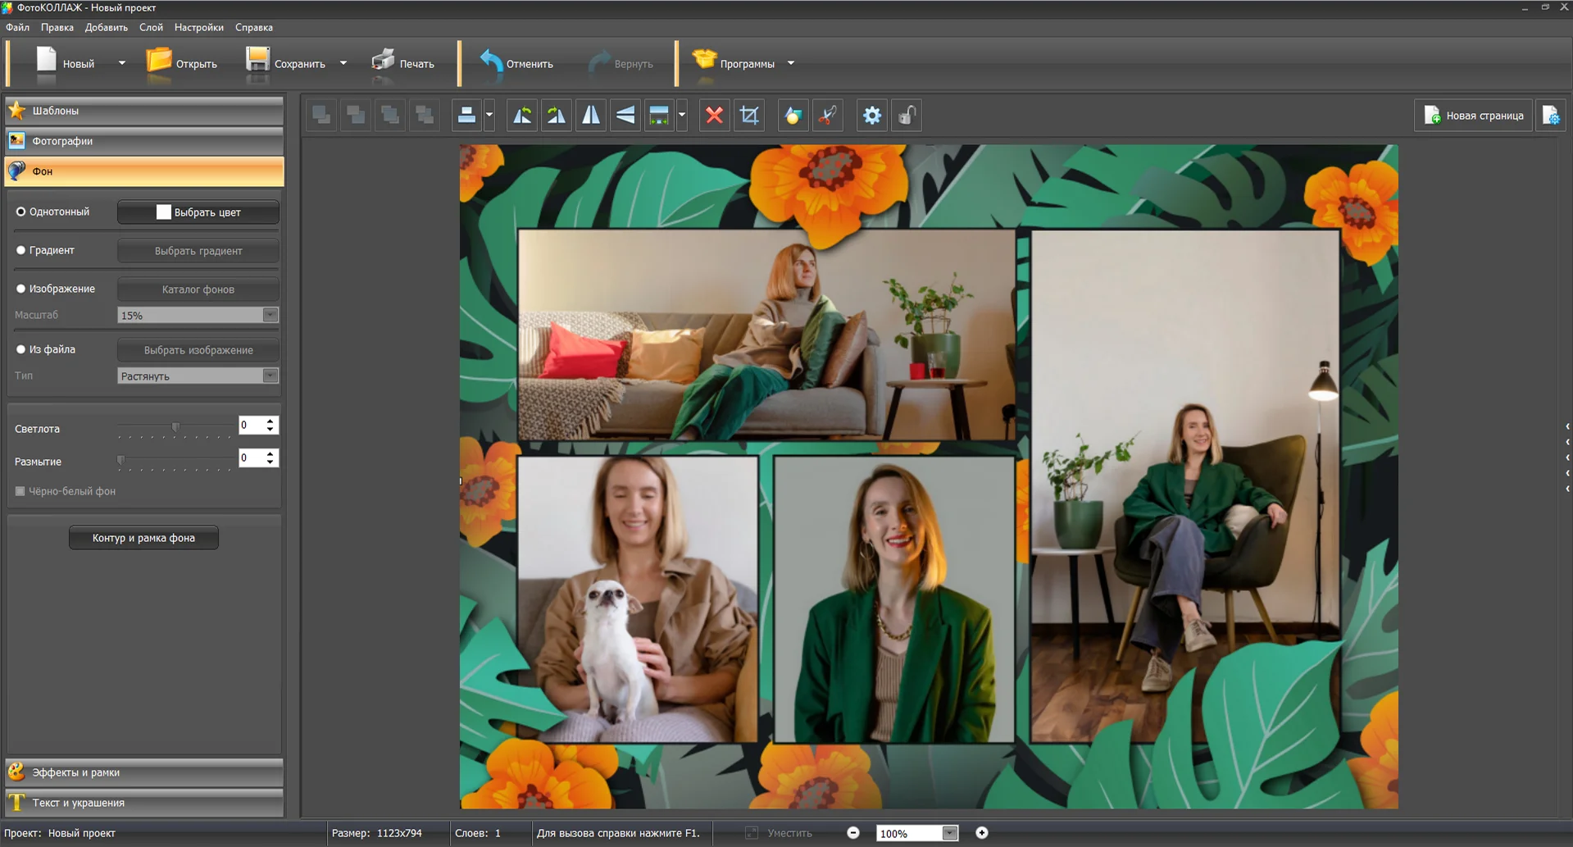Open the blue gear settings icon
The image size is (1573, 847).
(871, 116)
